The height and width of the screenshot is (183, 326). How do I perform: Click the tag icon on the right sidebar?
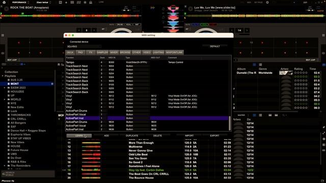coord(324,127)
